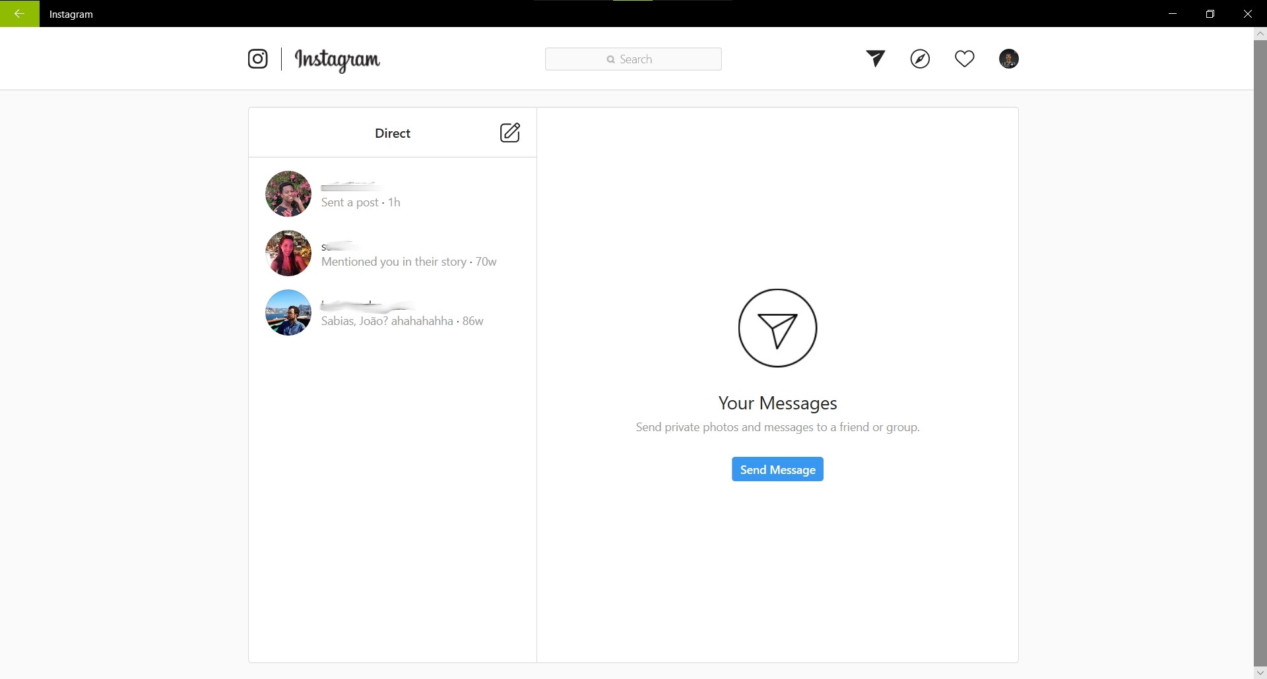Open profile via the header avatar icon
Screen dimensions: 1267x679
pos(1008,59)
